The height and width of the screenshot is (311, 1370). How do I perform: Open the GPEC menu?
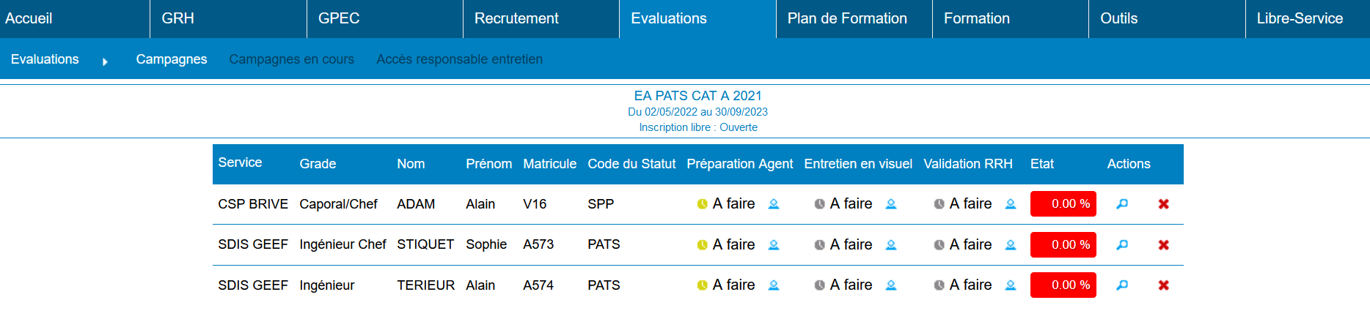click(339, 19)
